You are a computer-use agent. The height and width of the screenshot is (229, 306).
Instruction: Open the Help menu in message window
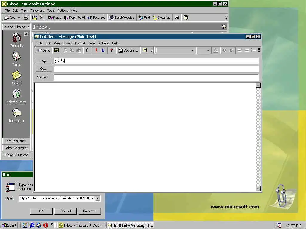point(115,43)
